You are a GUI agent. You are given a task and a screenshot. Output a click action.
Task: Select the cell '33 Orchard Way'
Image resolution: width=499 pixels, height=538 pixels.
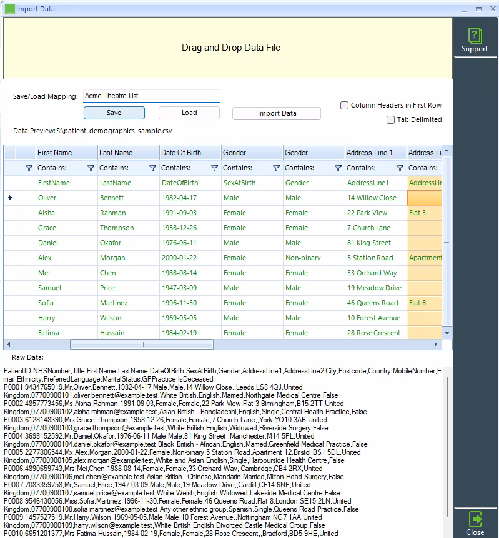[x=376, y=273]
